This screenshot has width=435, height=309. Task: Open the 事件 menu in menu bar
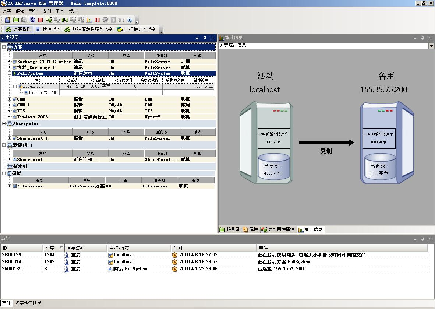[x=33, y=11]
